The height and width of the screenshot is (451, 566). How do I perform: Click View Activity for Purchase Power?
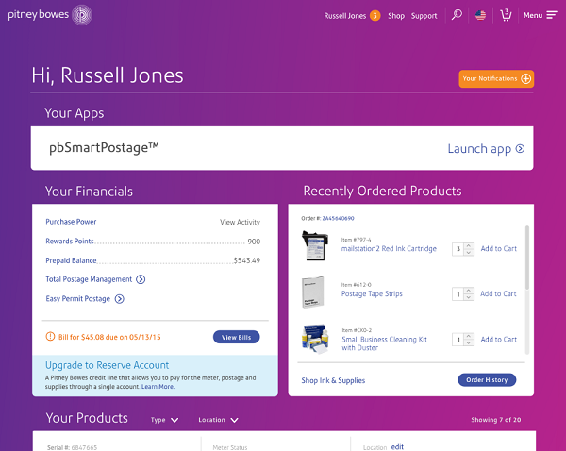240,222
